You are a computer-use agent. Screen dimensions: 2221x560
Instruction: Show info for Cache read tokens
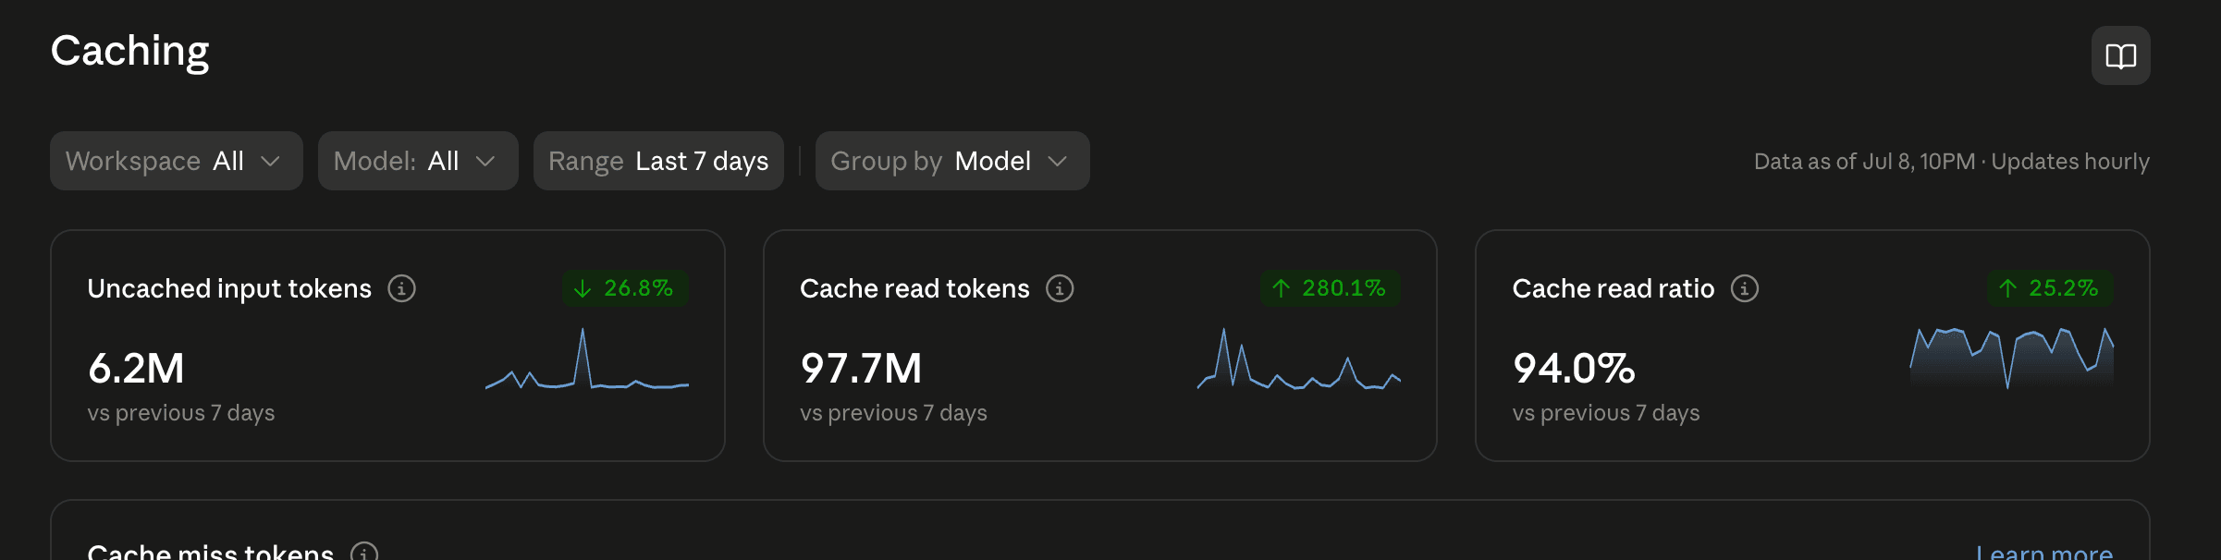click(1060, 288)
